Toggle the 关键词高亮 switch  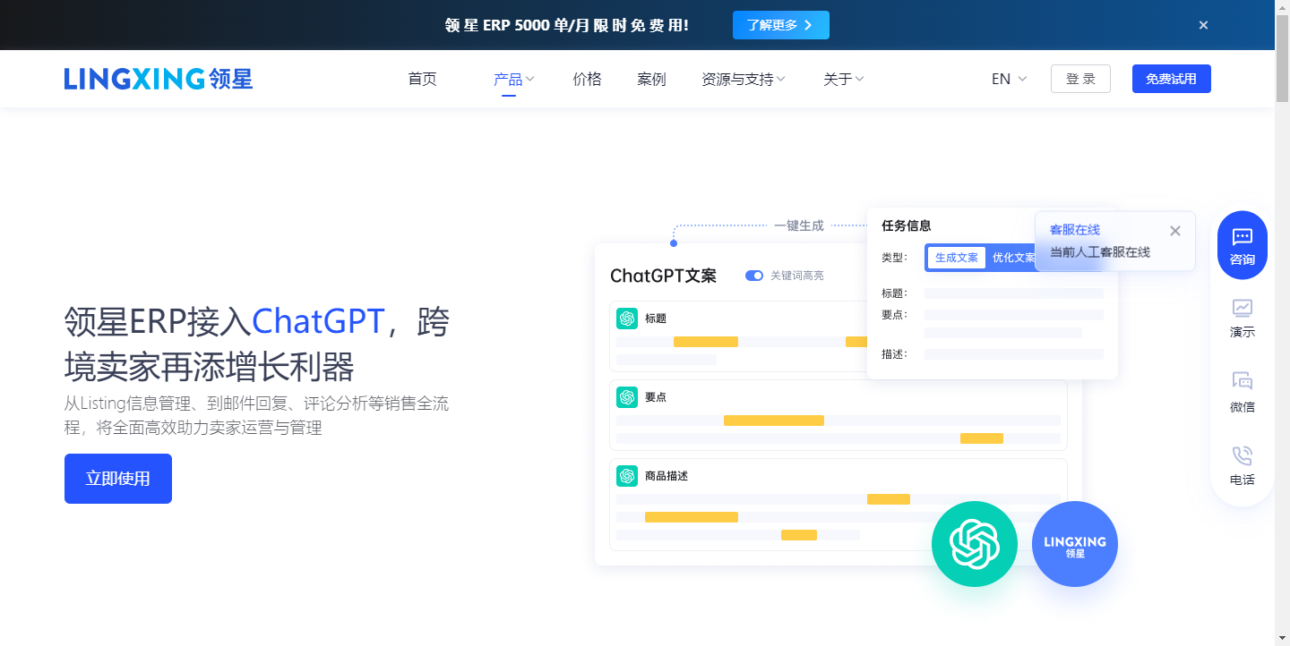coord(754,276)
